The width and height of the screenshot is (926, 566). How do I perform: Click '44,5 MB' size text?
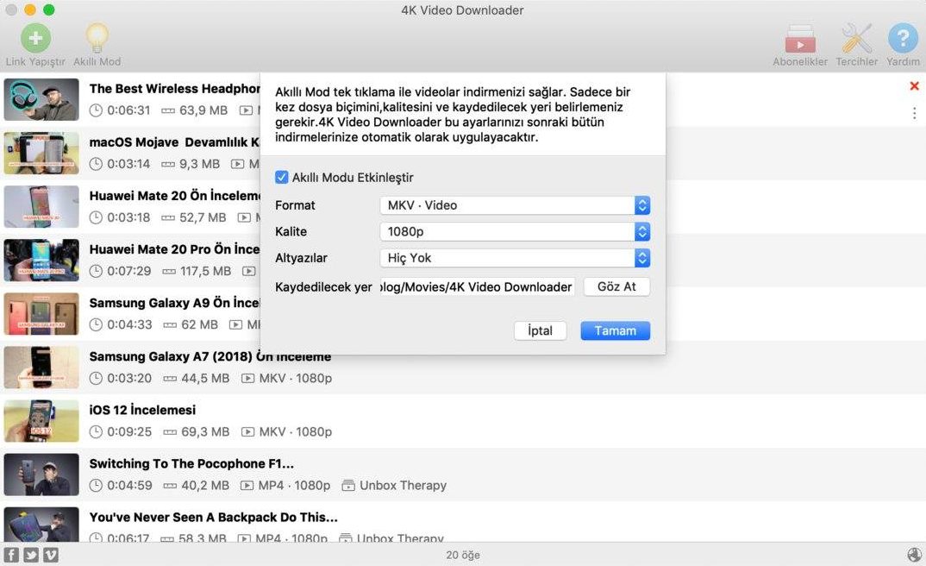coord(205,379)
